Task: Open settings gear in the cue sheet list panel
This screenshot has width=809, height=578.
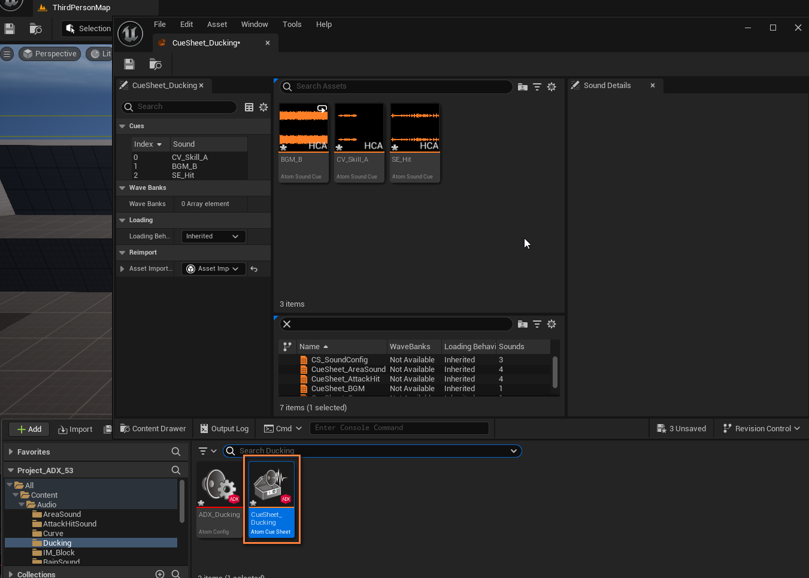Action: (552, 324)
